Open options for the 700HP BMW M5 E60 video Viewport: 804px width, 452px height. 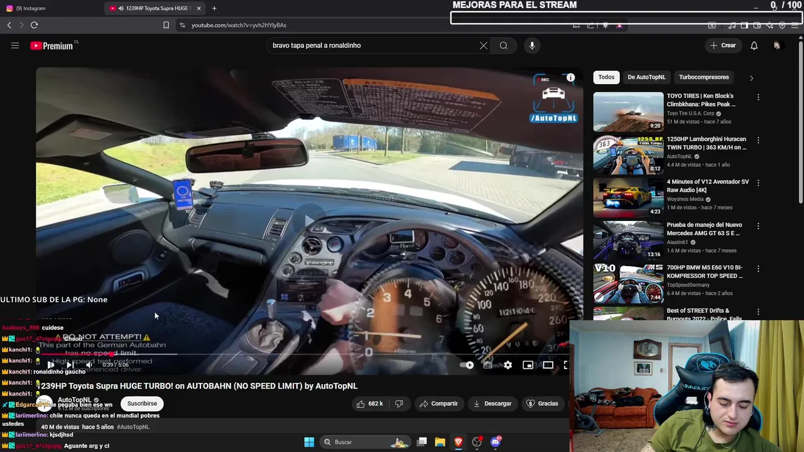[758, 269]
